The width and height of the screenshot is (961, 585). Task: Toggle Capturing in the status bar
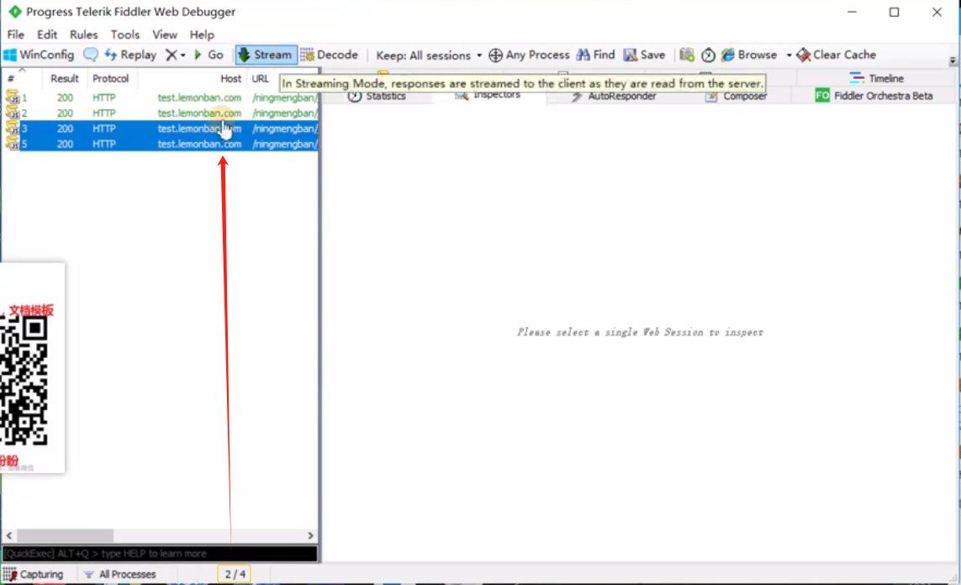coord(33,574)
